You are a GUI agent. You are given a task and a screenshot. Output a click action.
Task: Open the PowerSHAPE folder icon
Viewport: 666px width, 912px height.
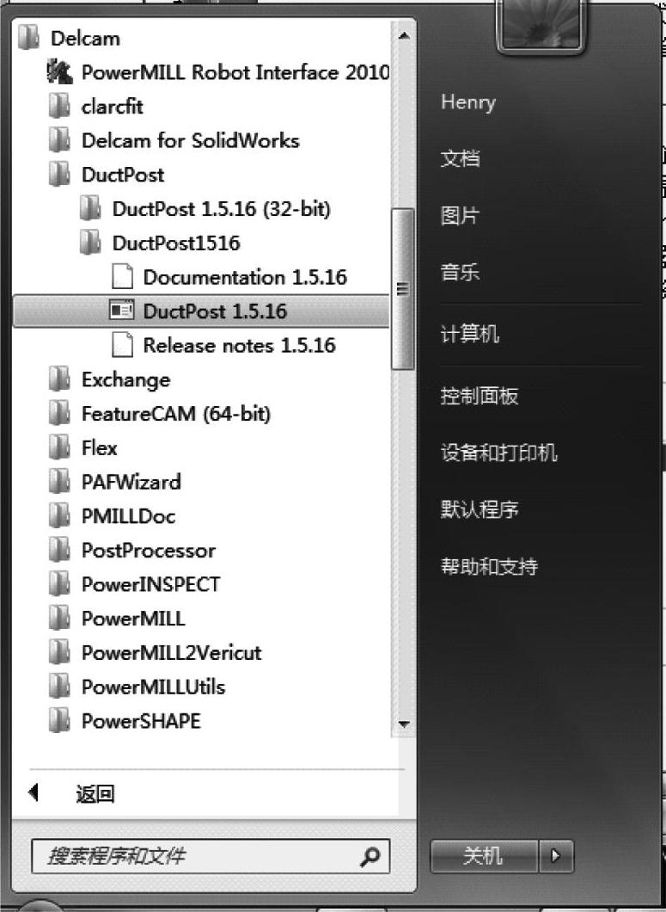59,721
